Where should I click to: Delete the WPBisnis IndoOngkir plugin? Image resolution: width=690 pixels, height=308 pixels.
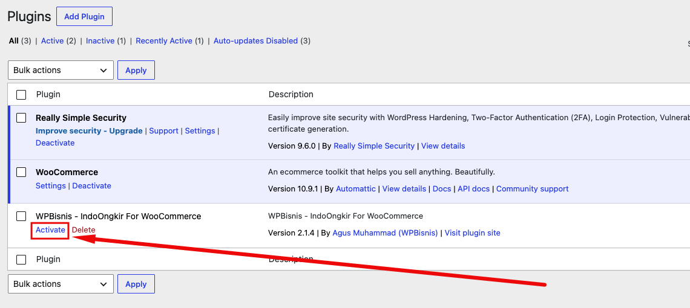pyautogui.click(x=84, y=229)
